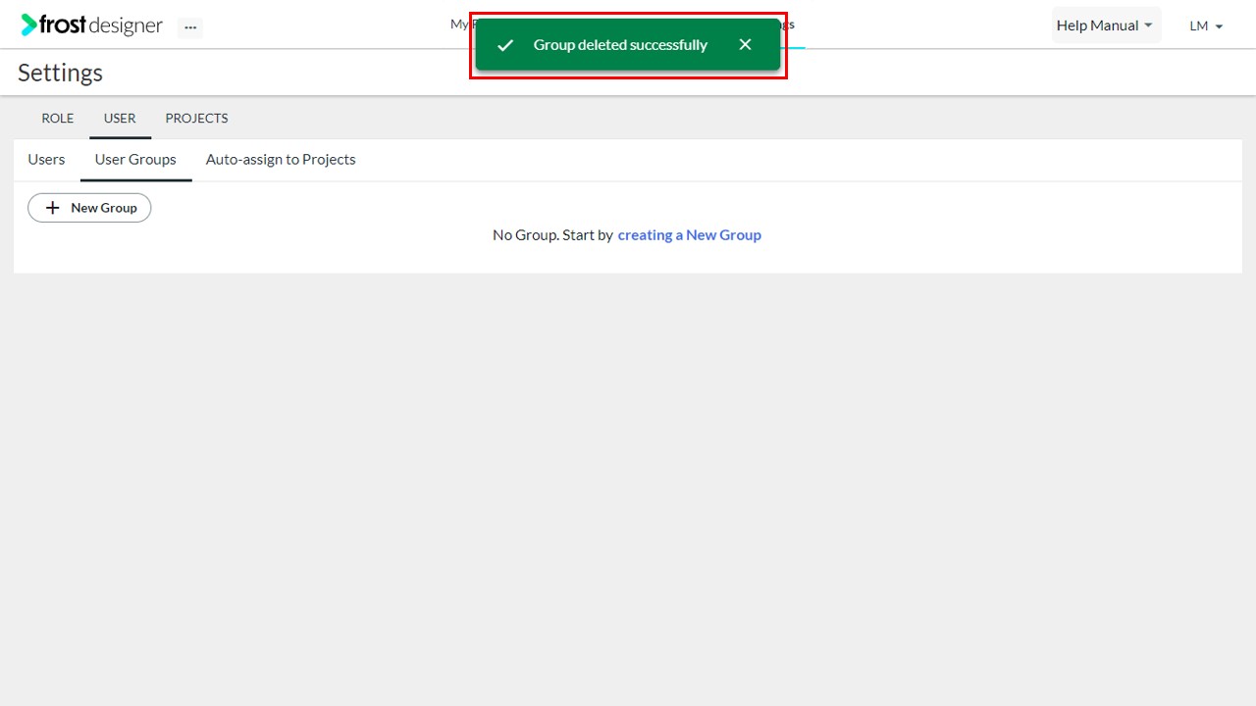1256x706 pixels.
Task: Select the User Groups sub-tab
Action: [135, 160]
